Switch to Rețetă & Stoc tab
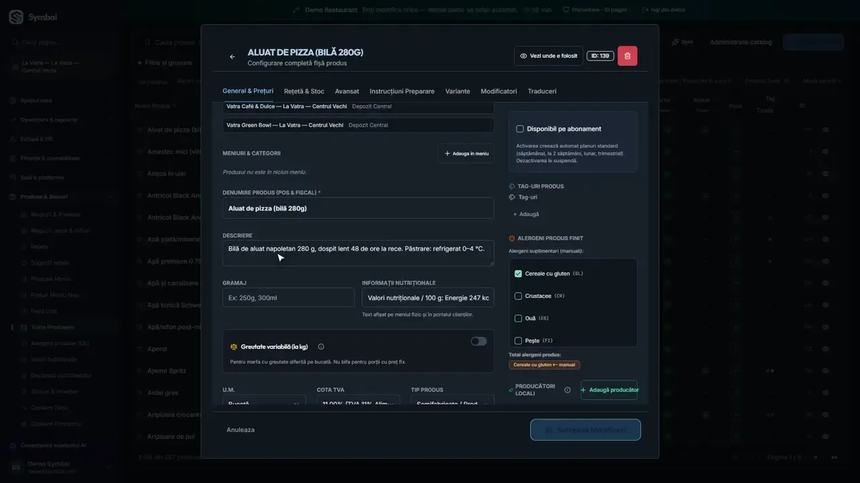860x483 pixels. 304,91
